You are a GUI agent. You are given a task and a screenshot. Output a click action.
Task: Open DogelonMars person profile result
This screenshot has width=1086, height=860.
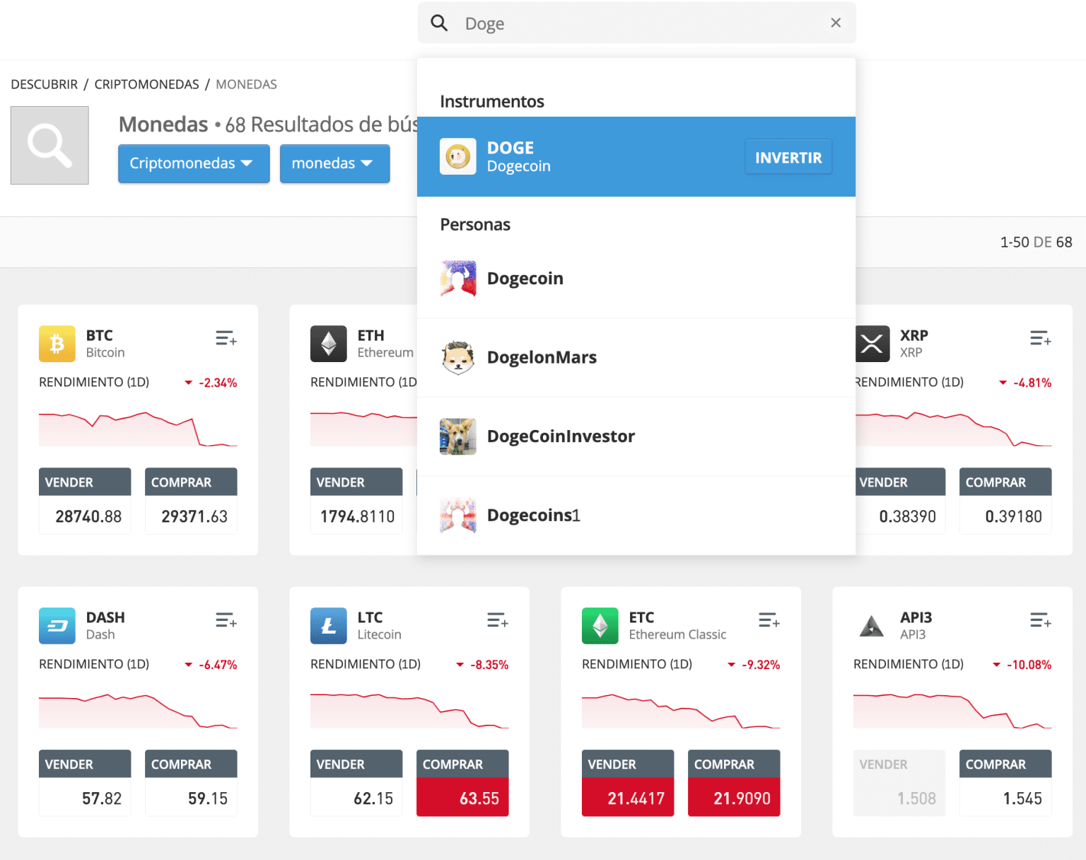coord(542,358)
